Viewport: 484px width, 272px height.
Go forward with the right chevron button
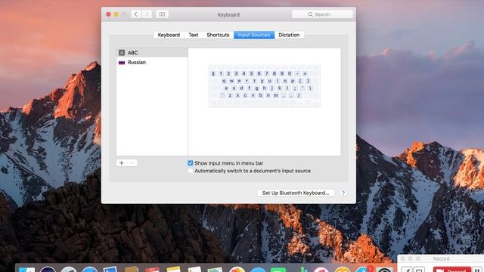147,14
